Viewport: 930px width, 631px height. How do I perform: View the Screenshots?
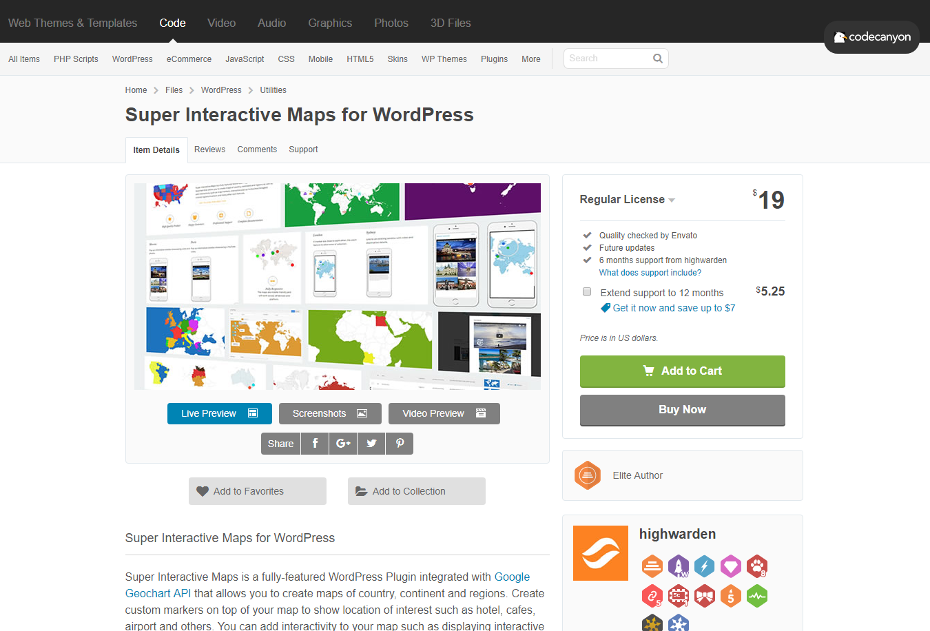330,413
